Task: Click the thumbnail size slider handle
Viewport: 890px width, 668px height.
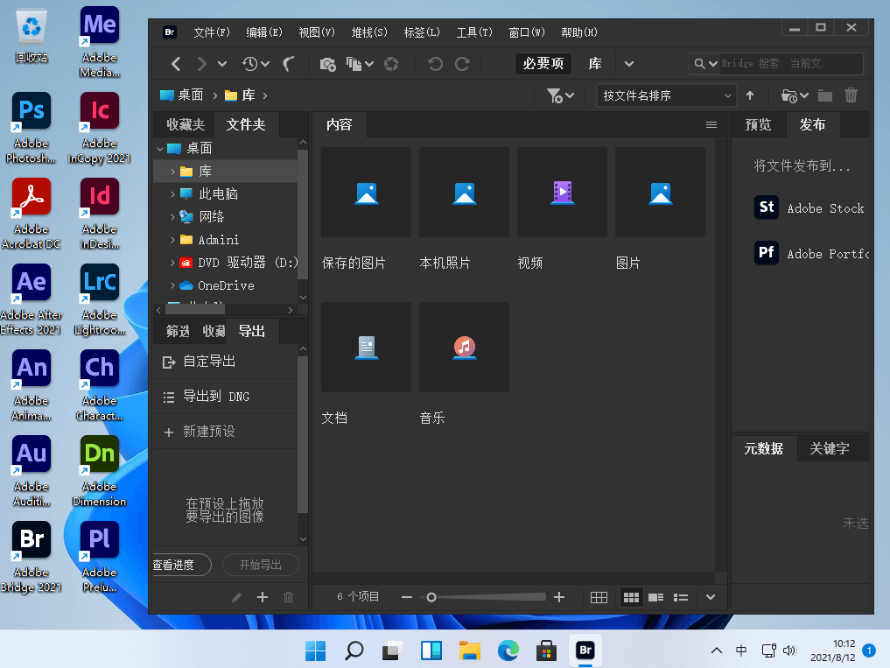Action: (x=431, y=597)
